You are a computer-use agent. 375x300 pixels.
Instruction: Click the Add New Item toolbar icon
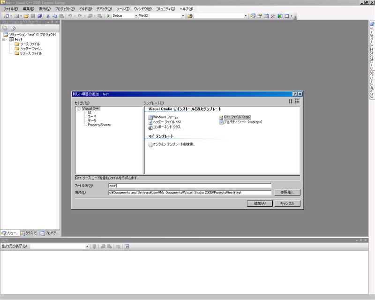tap(16, 16)
